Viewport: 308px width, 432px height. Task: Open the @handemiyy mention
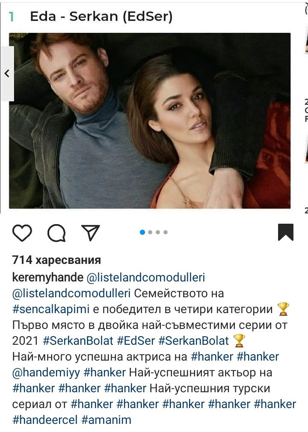pos(46,373)
